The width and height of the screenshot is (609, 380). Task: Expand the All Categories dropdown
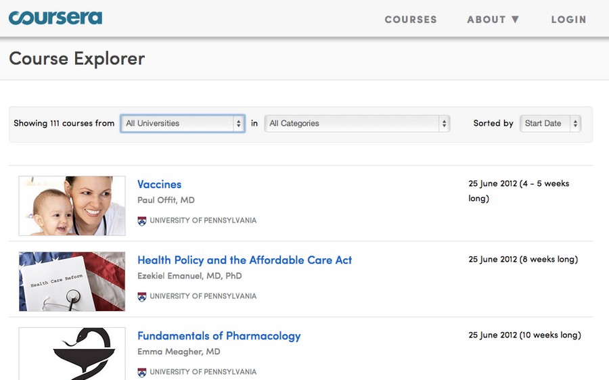point(357,124)
